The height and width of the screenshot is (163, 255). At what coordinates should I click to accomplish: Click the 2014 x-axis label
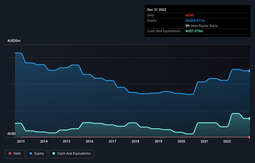(x=44, y=141)
